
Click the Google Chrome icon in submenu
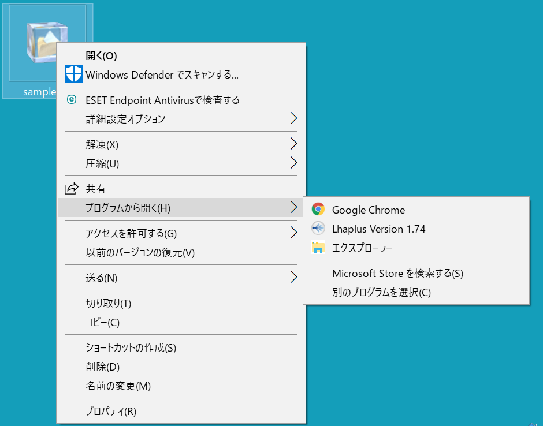[x=318, y=210]
